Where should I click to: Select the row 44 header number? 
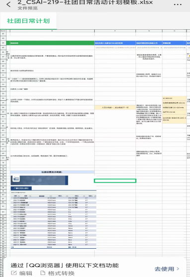point(3,43)
